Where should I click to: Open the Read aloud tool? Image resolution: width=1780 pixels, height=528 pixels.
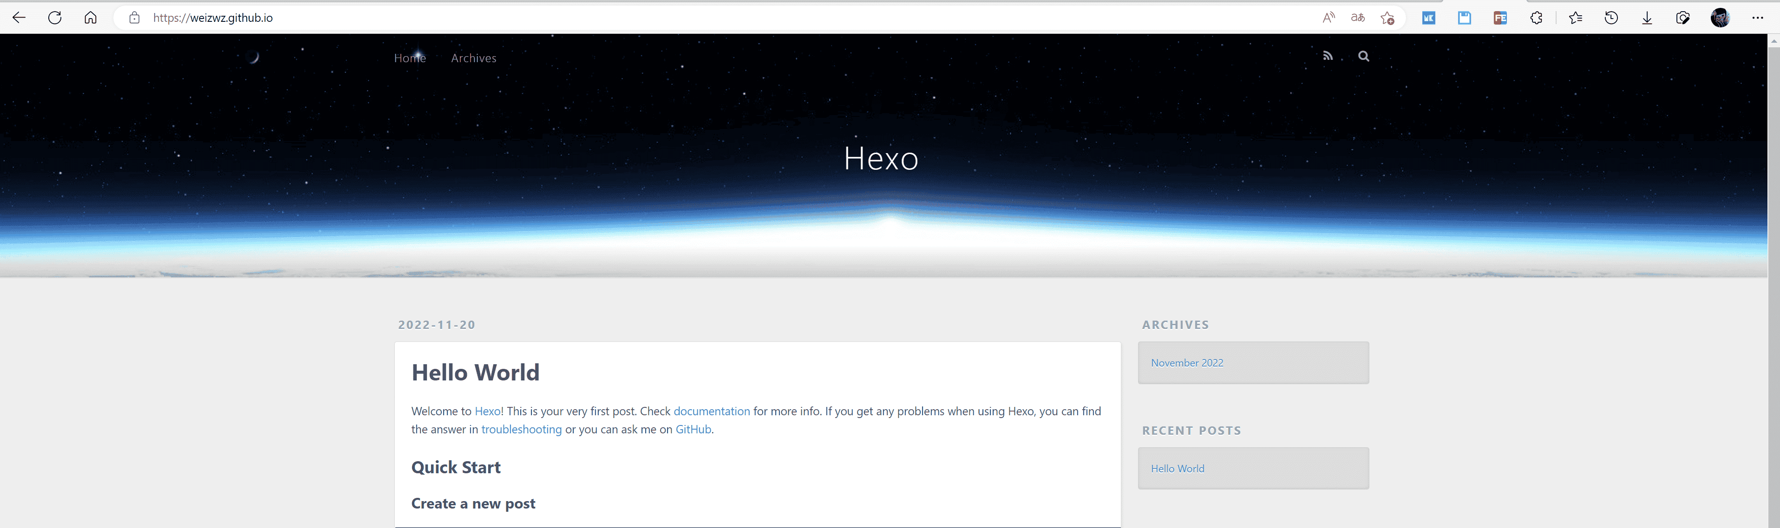click(x=1328, y=18)
